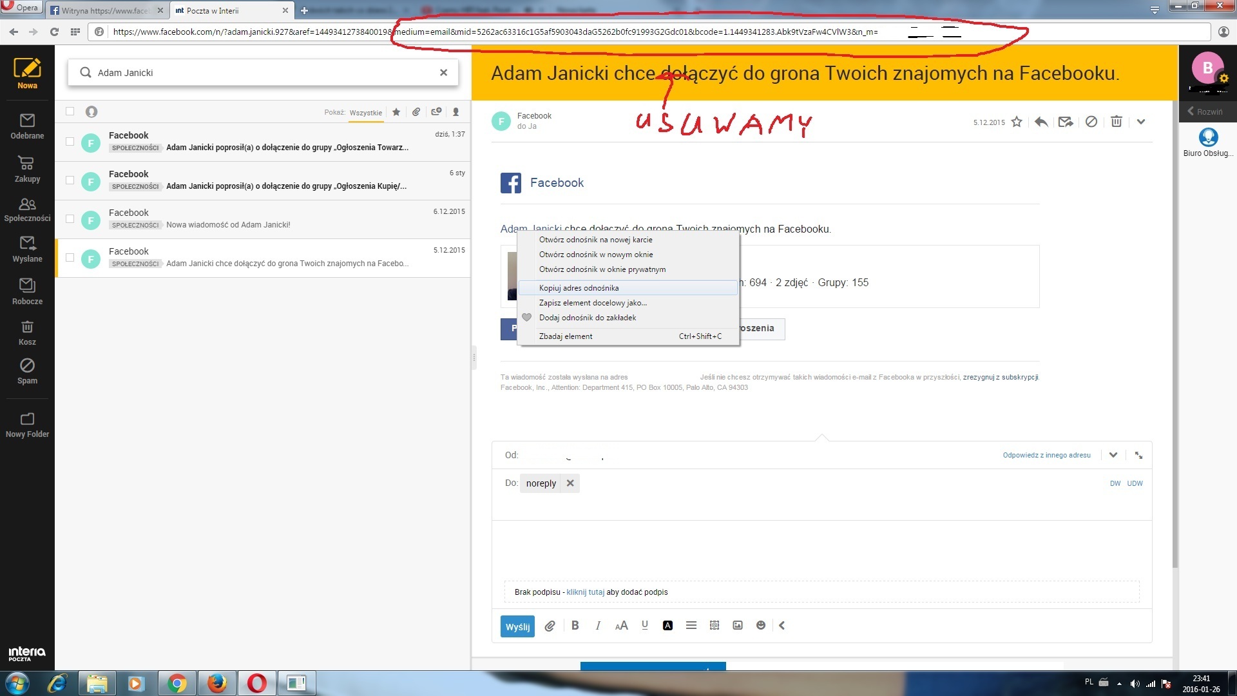Screen dimensions: 1237x696
Task: Add a UDW hidden copy recipient
Action: click(1135, 483)
